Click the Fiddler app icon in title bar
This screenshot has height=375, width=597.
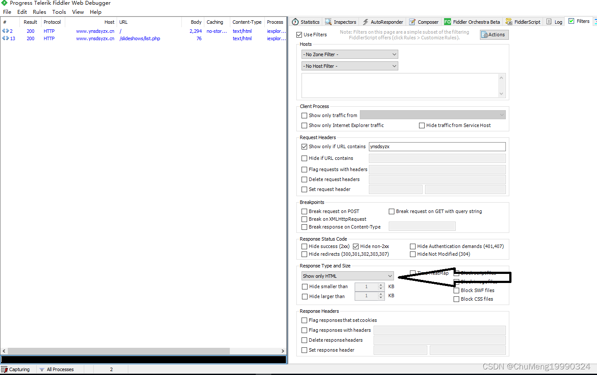tap(4, 3)
